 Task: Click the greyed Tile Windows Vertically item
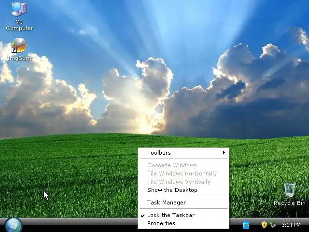pos(183,182)
